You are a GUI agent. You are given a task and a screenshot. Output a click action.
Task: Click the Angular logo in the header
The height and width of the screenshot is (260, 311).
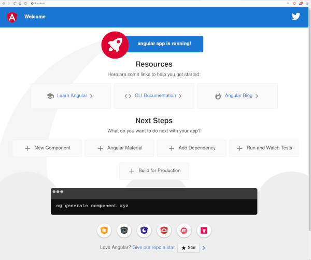[12, 17]
